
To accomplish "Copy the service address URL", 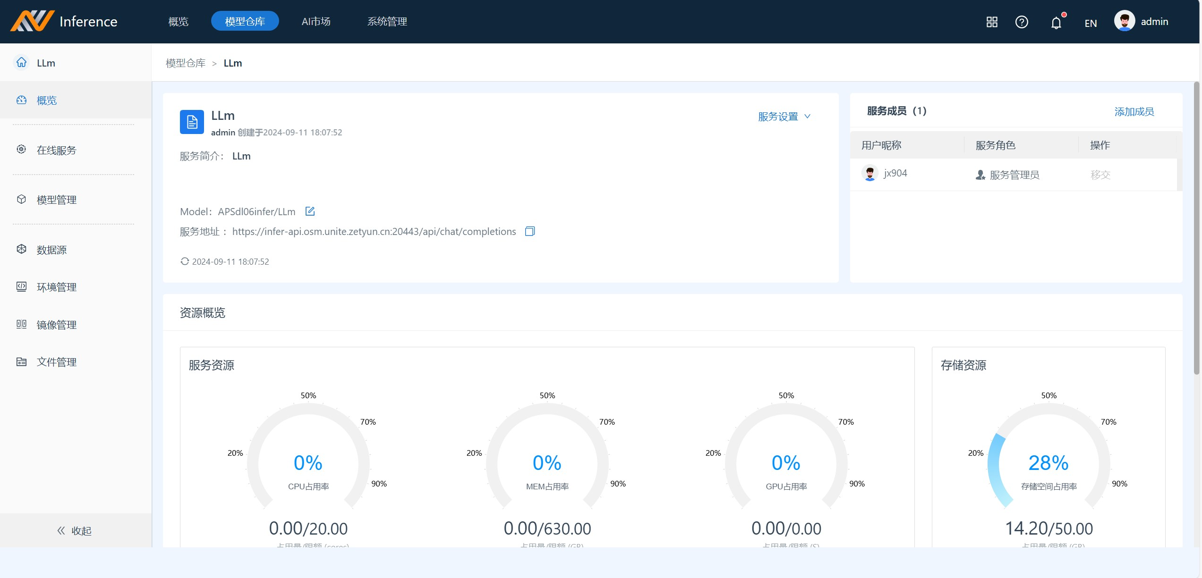I will tap(530, 231).
